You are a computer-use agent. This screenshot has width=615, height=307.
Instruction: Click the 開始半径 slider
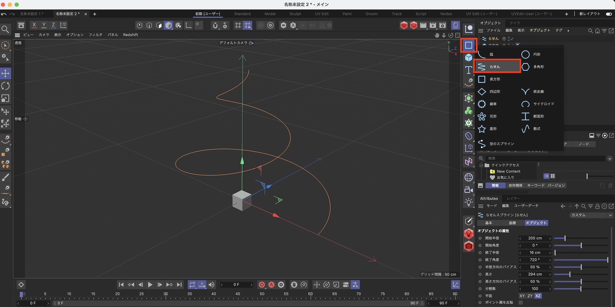click(x=565, y=238)
